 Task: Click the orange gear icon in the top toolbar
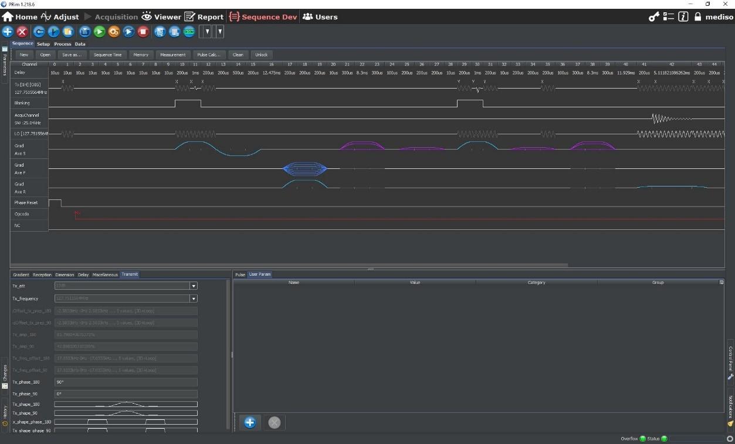[114, 32]
